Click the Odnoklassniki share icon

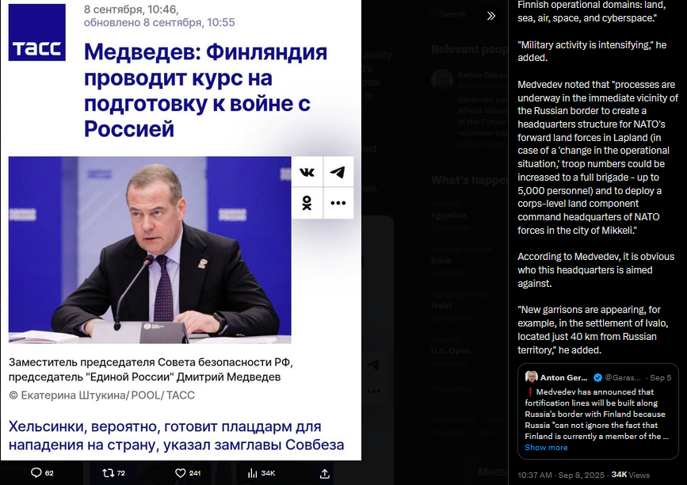coord(307,203)
